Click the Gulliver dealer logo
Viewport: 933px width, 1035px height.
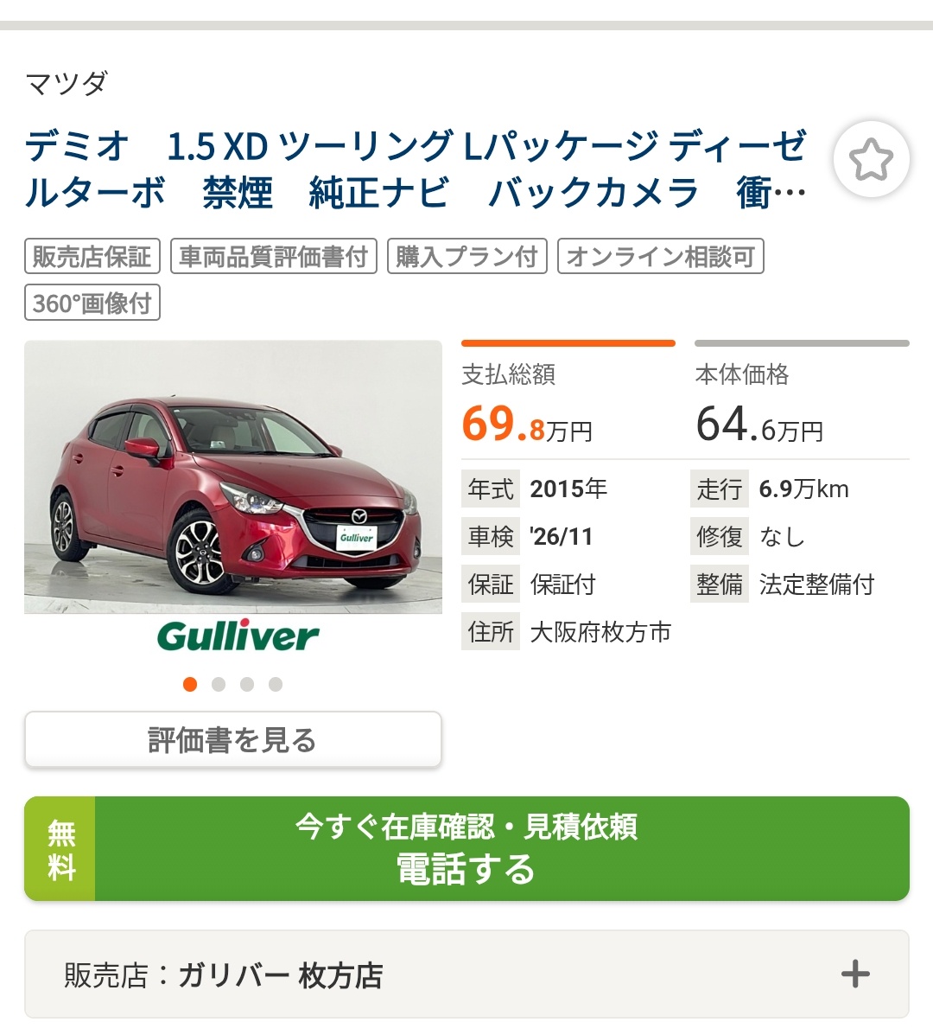[x=238, y=636]
